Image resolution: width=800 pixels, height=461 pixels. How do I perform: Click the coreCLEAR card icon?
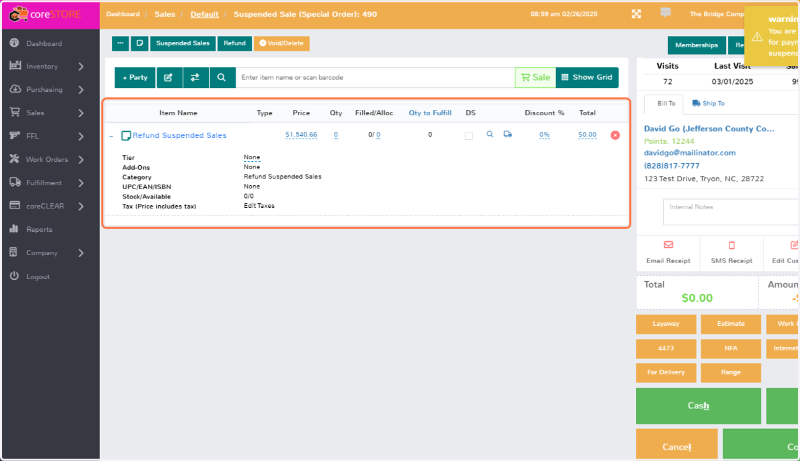tap(14, 206)
